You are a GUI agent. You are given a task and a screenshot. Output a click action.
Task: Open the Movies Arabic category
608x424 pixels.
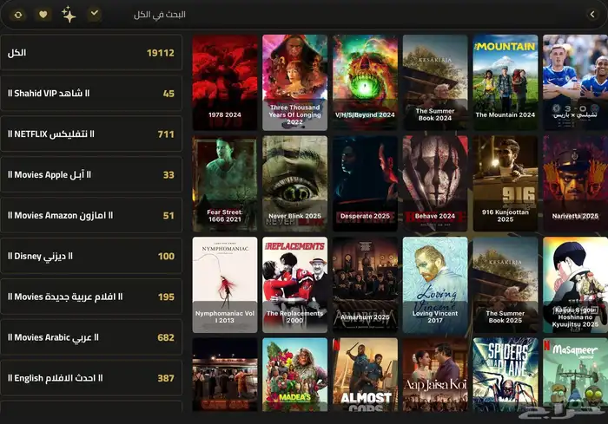pos(91,337)
